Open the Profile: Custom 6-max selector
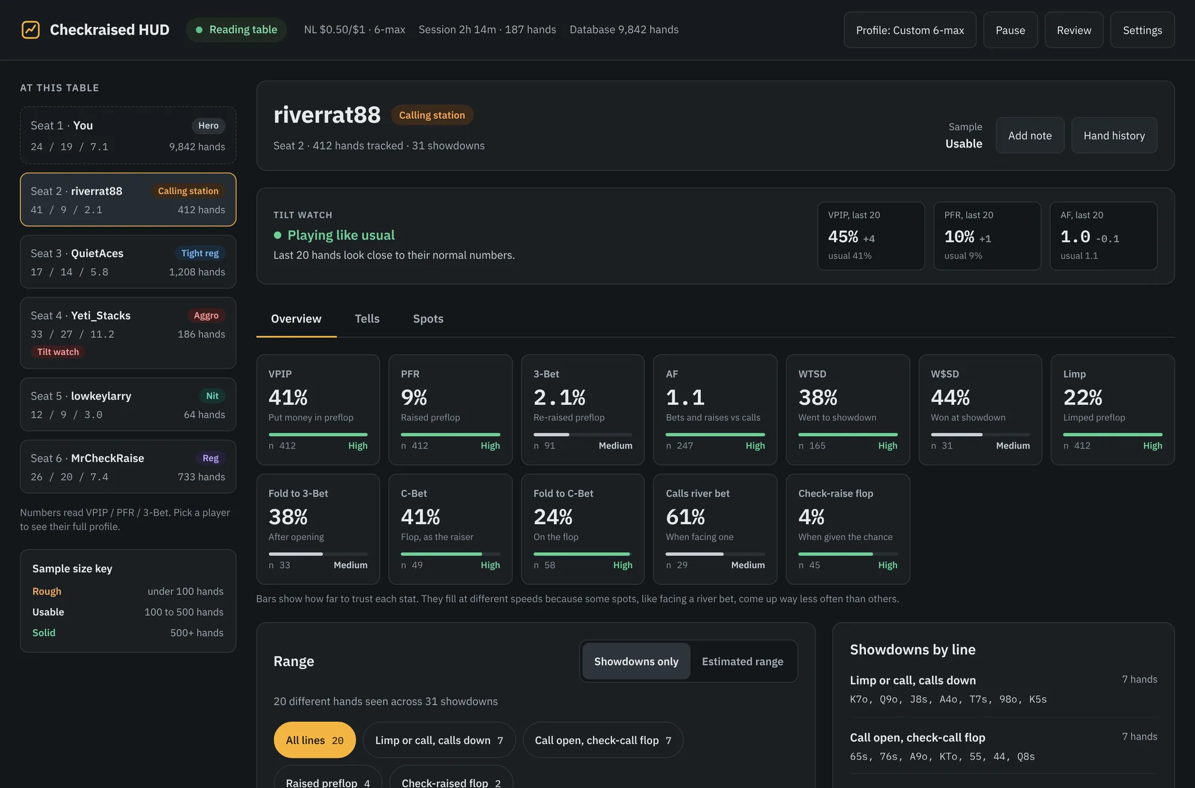 [x=910, y=30]
